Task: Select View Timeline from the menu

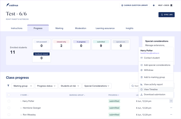Action: [150, 89]
